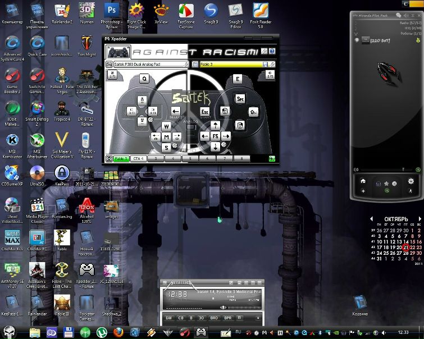Open Fallout New Vegas desktop icon
Image resolution: width=424 pixels, height=339 pixels.
point(62,81)
